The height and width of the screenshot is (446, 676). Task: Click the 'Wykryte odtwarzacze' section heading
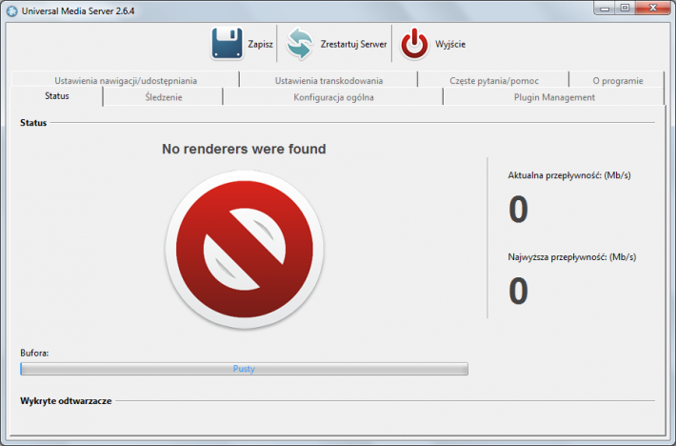pos(66,400)
